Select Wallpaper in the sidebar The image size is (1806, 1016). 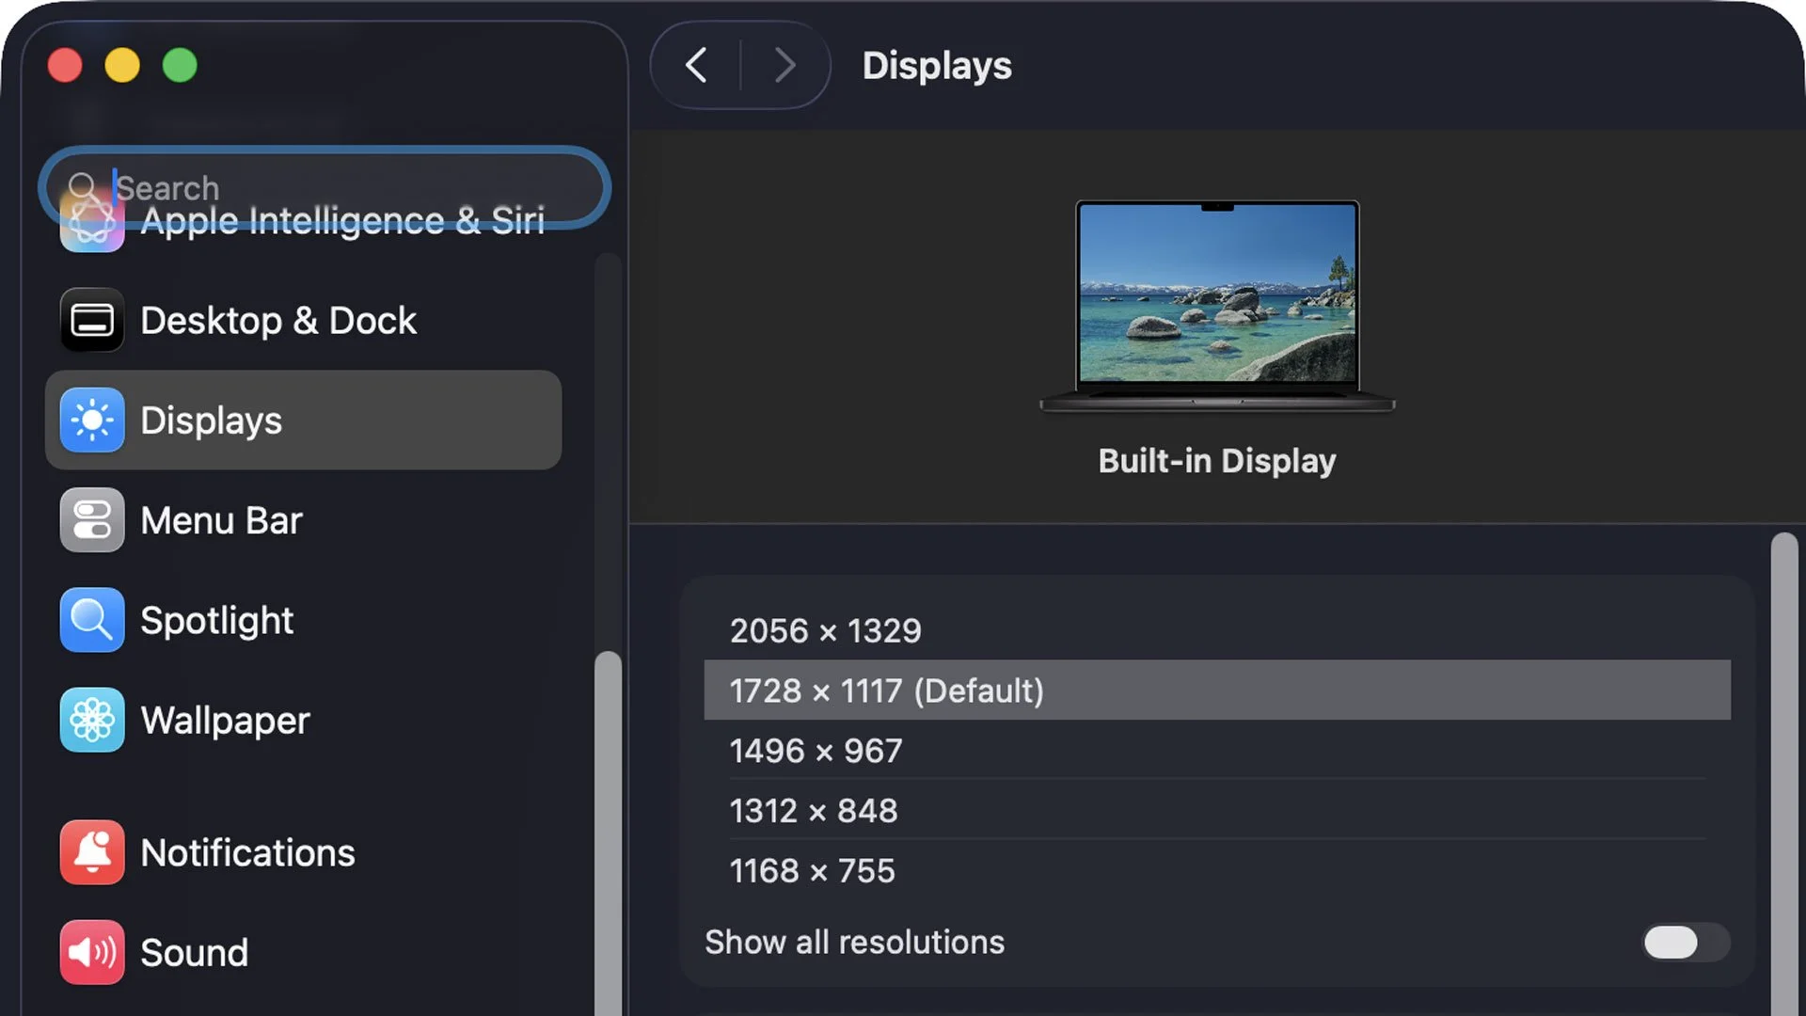point(303,720)
